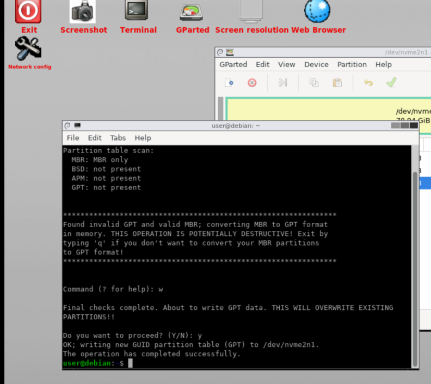The image size is (431, 384).
Task: Open the Exit desktop icon
Action: pos(28,11)
